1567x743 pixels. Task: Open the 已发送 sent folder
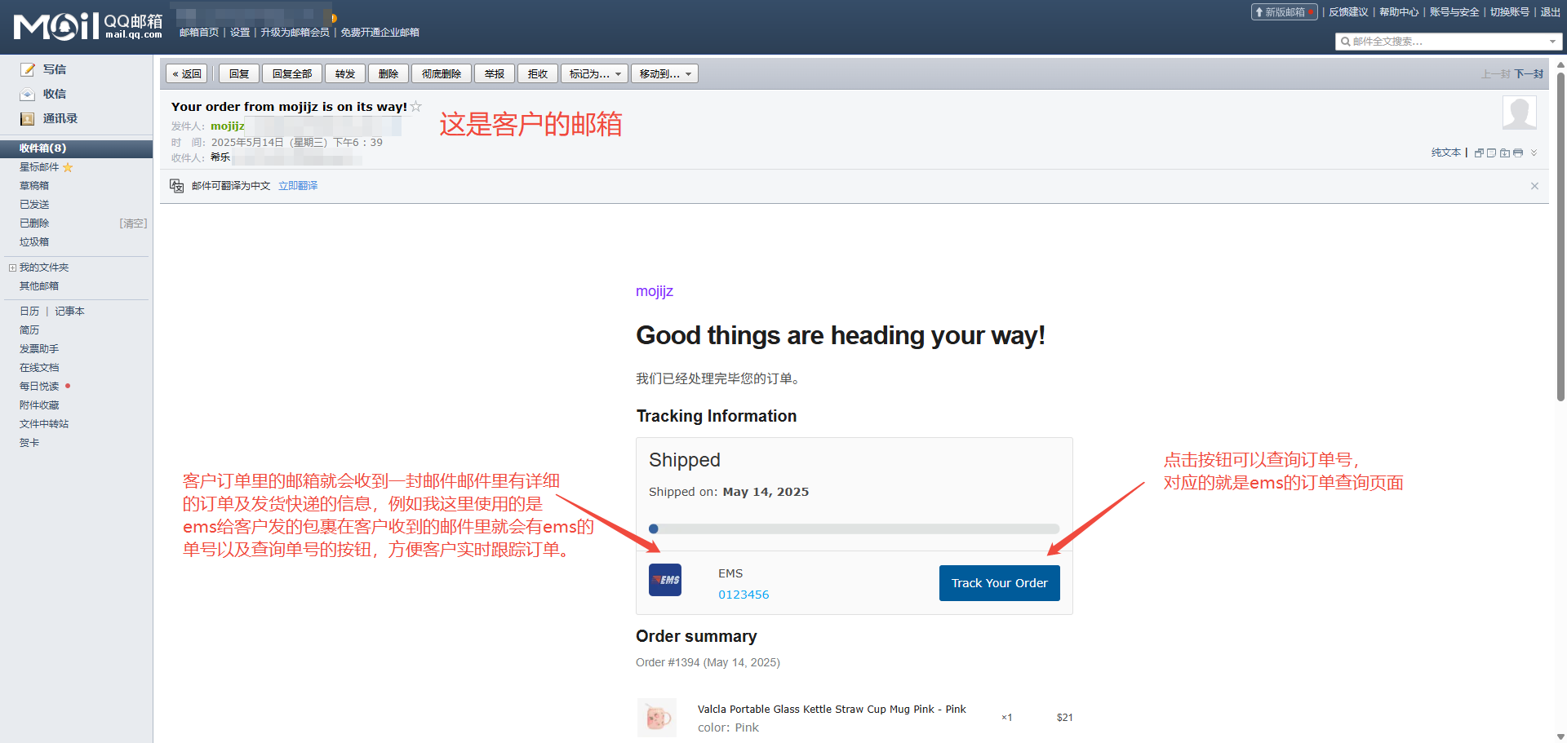click(x=34, y=205)
